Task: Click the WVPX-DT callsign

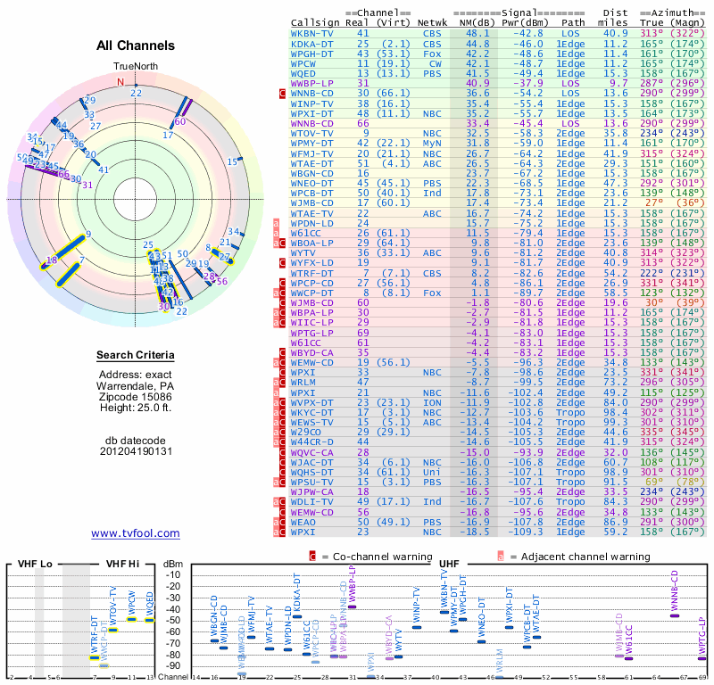Action: point(311,403)
